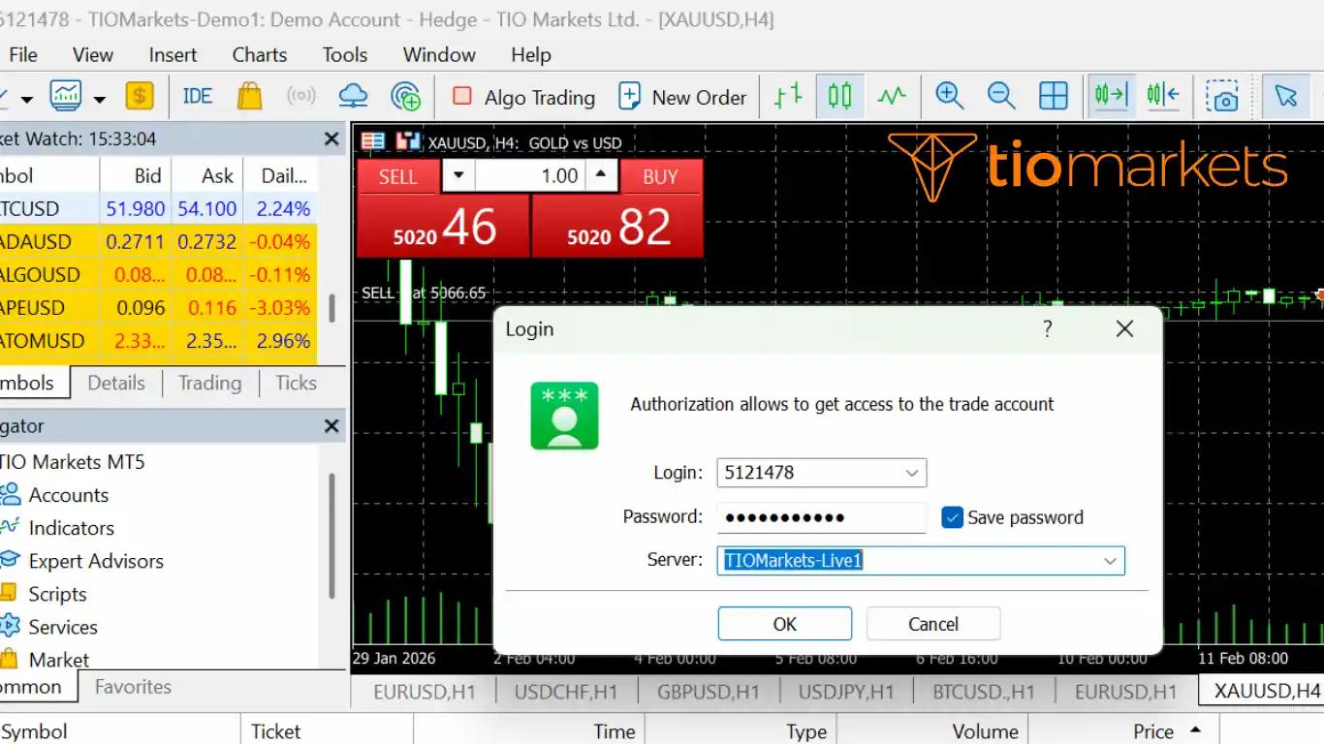Switch to the BTCUSD.,H1 chart tab

[984, 692]
